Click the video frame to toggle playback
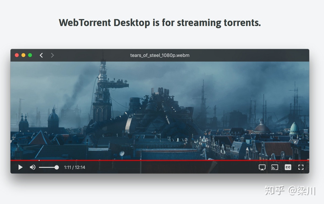 click(x=160, y=111)
